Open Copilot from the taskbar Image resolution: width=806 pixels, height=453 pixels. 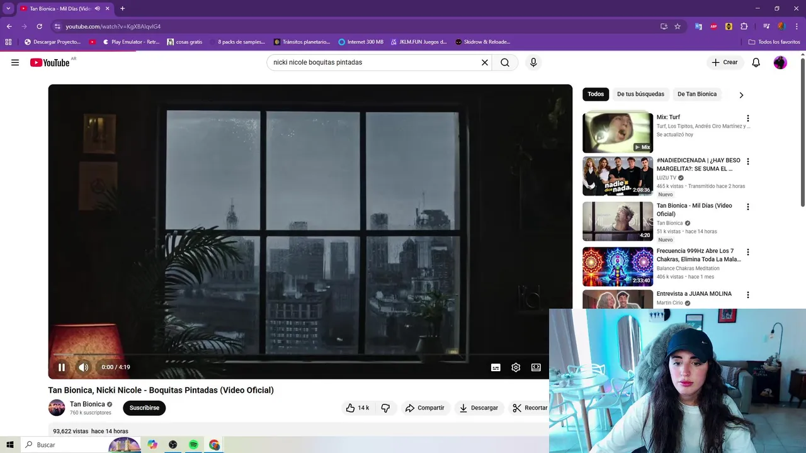152,445
